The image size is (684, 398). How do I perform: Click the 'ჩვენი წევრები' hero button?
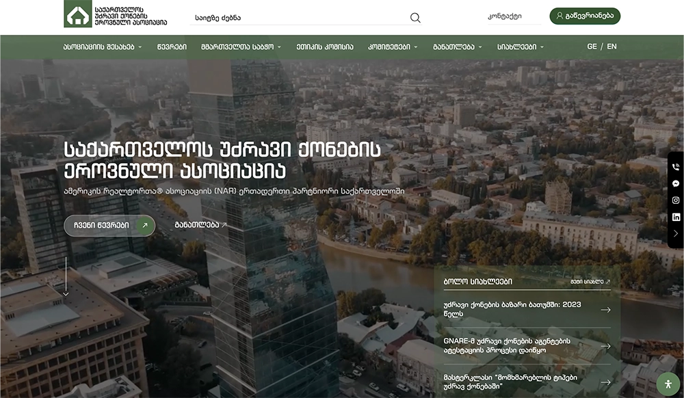click(x=109, y=225)
